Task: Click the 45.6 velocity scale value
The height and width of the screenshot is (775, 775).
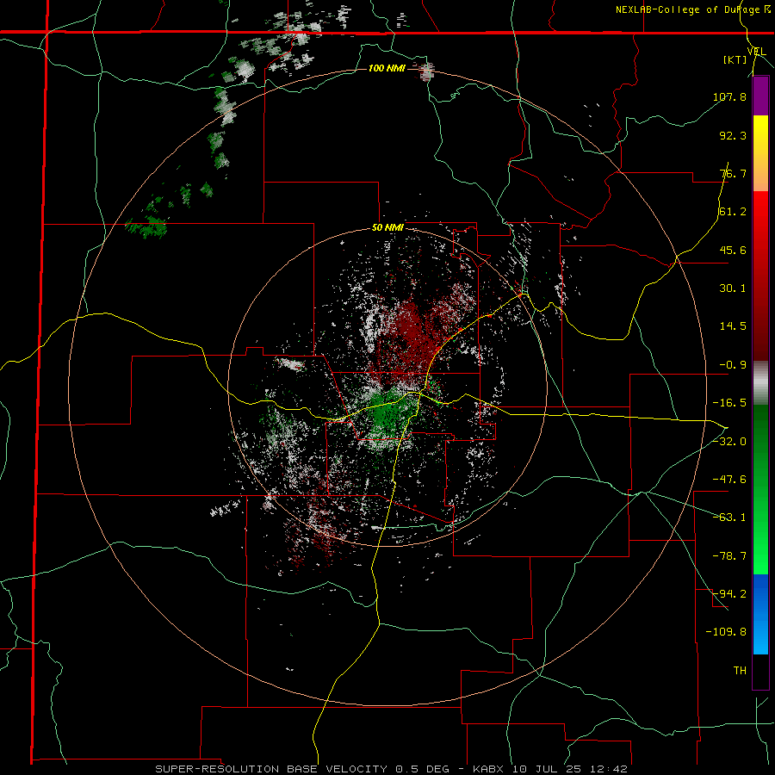Action: coord(733,250)
